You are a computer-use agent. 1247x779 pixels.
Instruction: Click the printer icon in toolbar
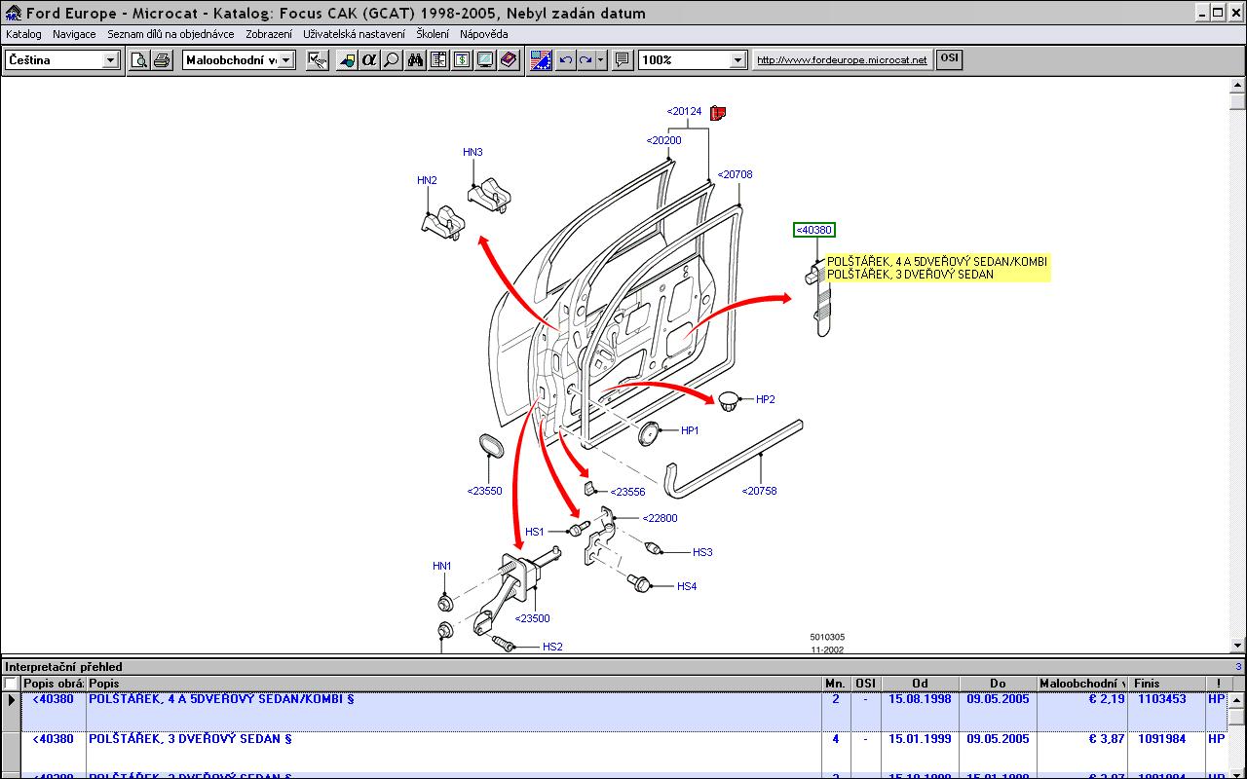pos(162,60)
